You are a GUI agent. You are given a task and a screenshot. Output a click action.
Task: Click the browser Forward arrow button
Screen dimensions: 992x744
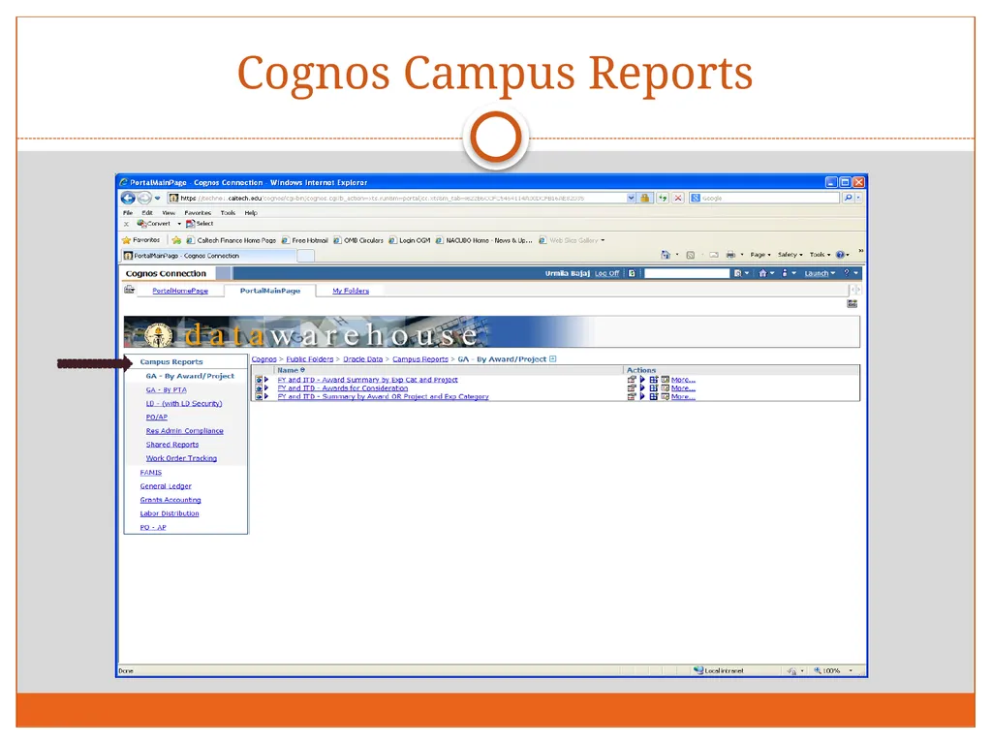click(x=144, y=198)
